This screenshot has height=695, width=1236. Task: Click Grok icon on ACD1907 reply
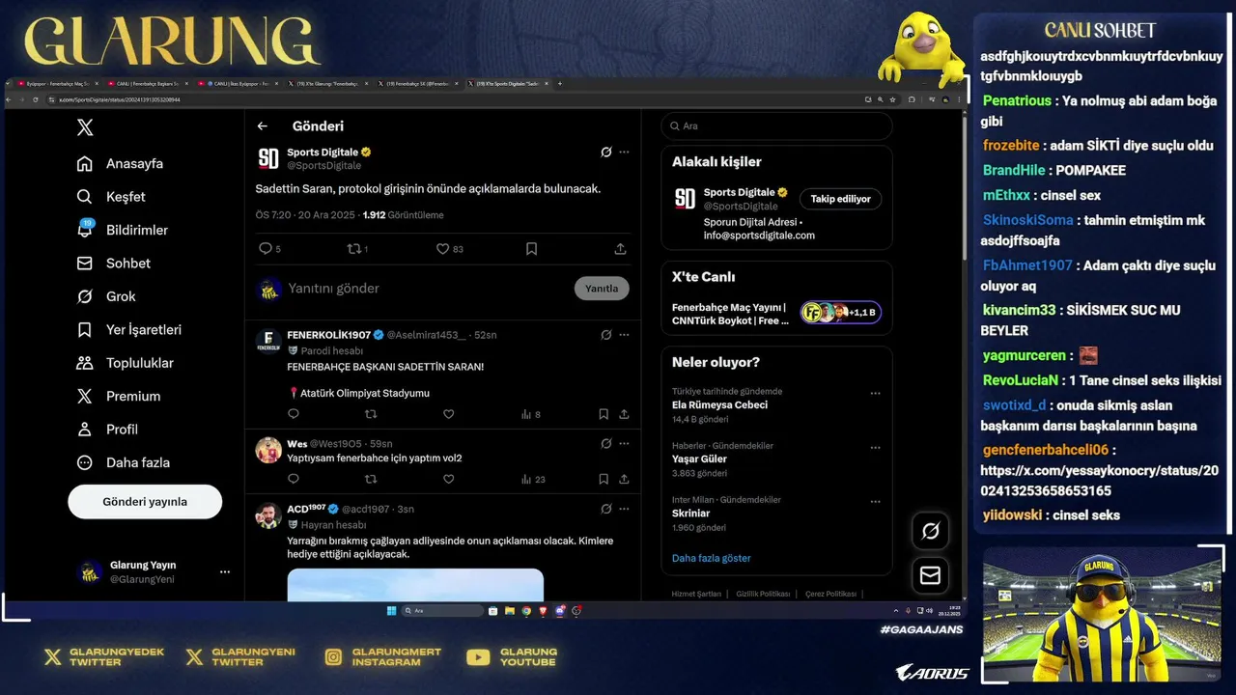pyautogui.click(x=605, y=509)
